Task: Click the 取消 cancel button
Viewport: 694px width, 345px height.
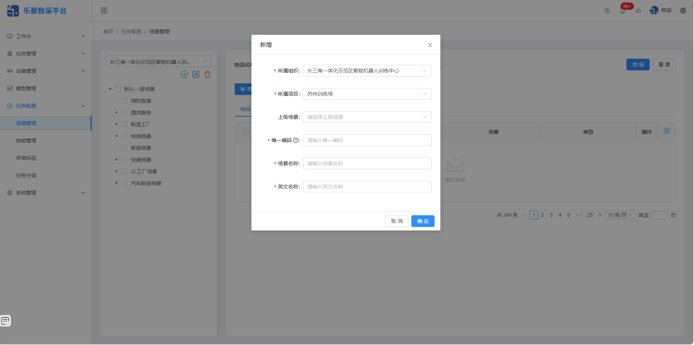Action: click(x=396, y=221)
